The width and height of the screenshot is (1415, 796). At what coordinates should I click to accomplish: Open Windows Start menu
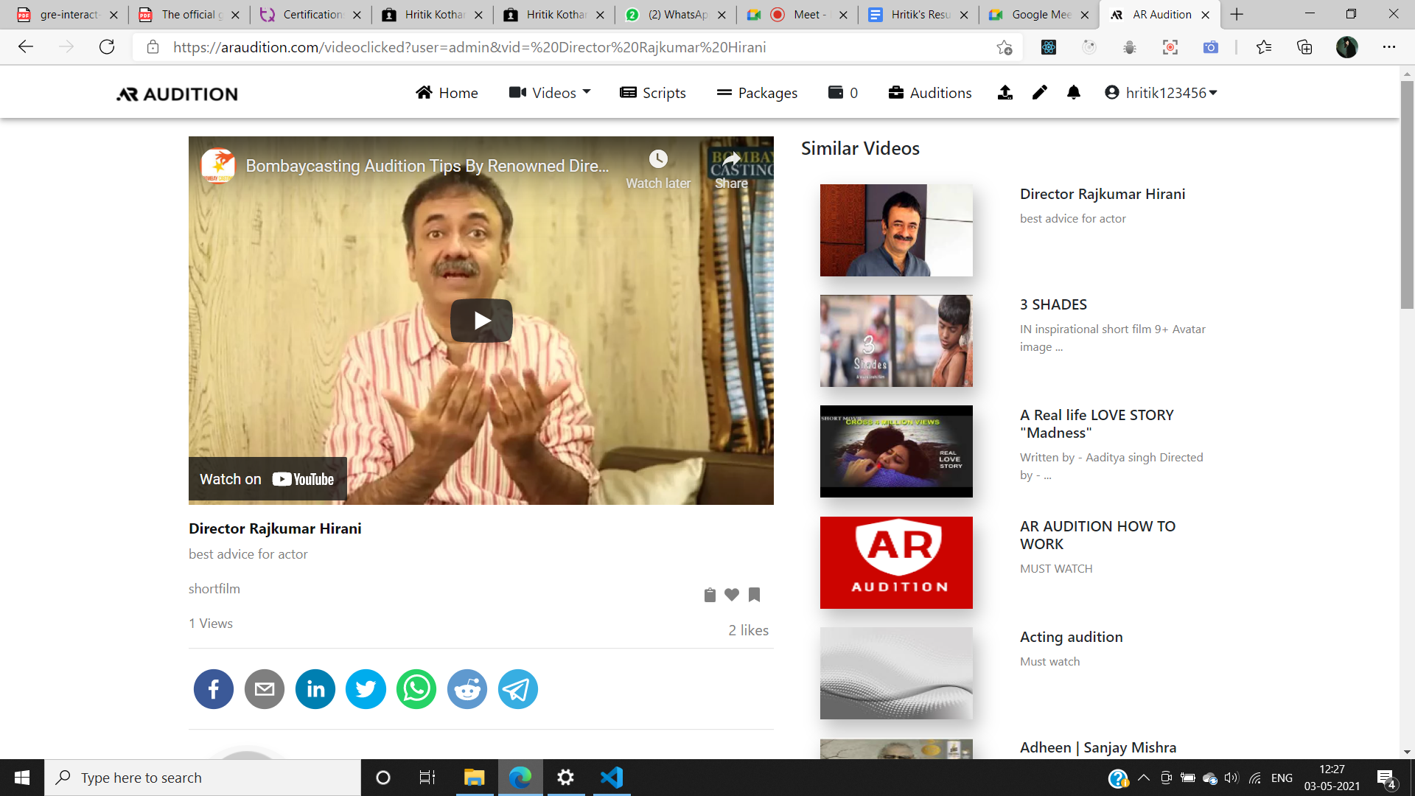pos(22,778)
